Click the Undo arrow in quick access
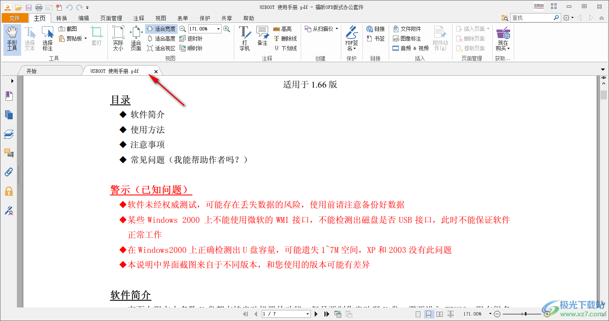The width and height of the screenshot is (609, 321). (69, 7)
